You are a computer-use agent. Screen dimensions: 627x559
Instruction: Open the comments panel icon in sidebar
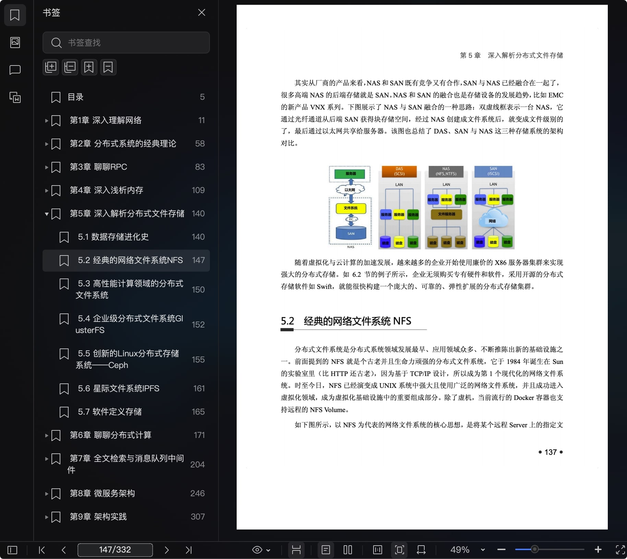pyautogui.click(x=15, y=70)
